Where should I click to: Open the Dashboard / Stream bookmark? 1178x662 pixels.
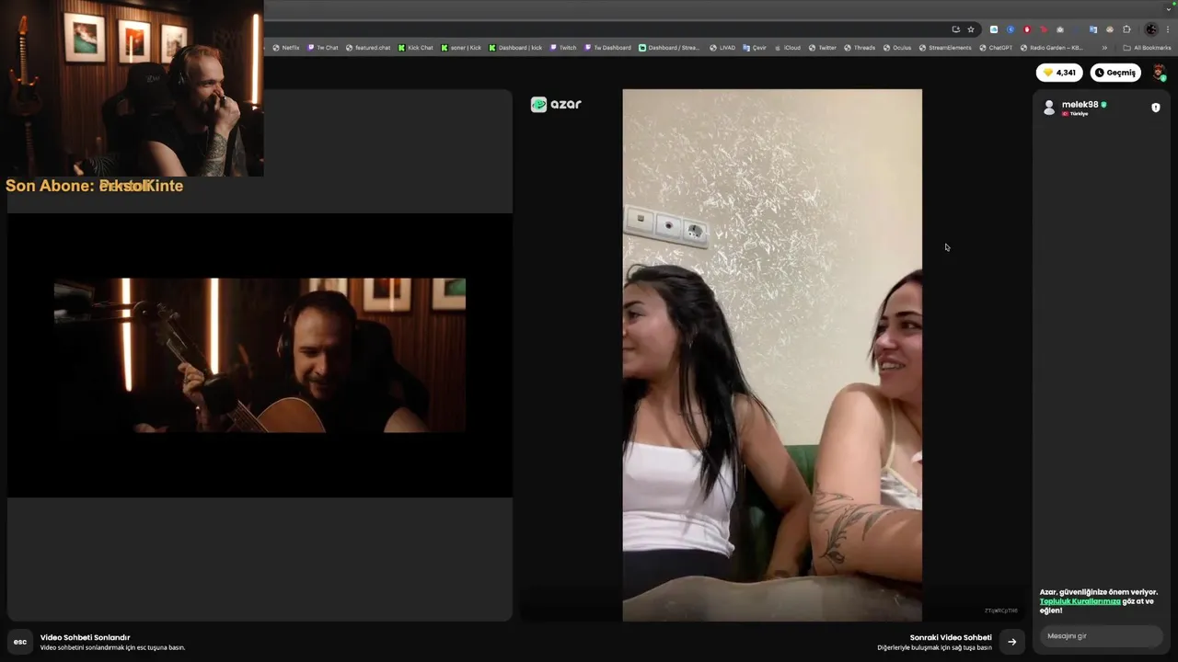tap(669, 48)
